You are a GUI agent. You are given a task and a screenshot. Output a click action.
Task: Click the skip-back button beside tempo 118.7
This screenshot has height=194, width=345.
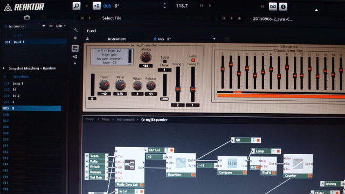[x=202, y=6]
